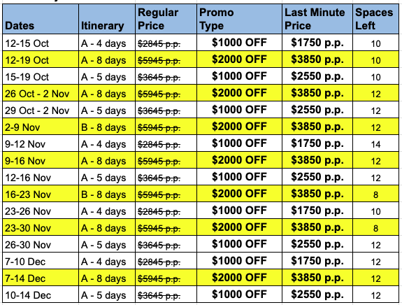The image size is (402, 305).
Task: Select the Regular Price header cell
Action: click(x=166, y=19)
